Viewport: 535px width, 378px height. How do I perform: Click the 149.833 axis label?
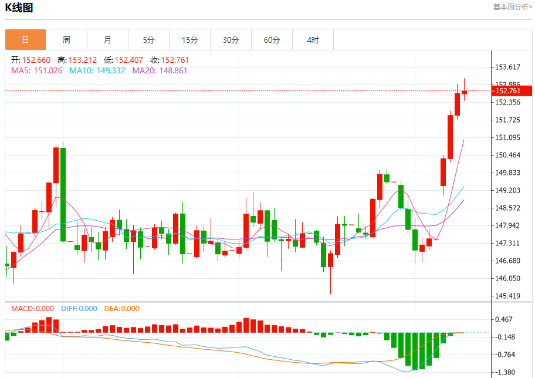pyautogui.click(x=507, y=173)
